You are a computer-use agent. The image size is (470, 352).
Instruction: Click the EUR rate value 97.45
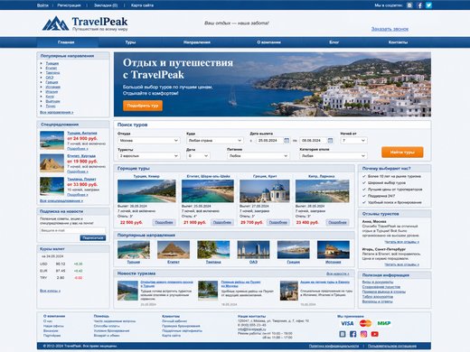61,271
